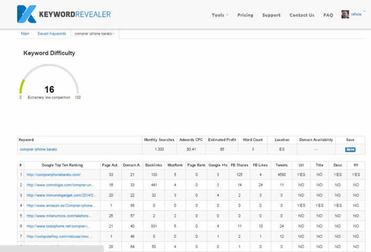Open the computerhoy.com result link
371x252 pixels.
[x=59, y=236]
